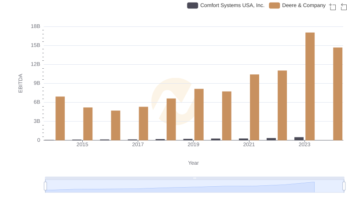
Task: Select the Deere & Company 2024 bar
Action: tap(337, 94)
